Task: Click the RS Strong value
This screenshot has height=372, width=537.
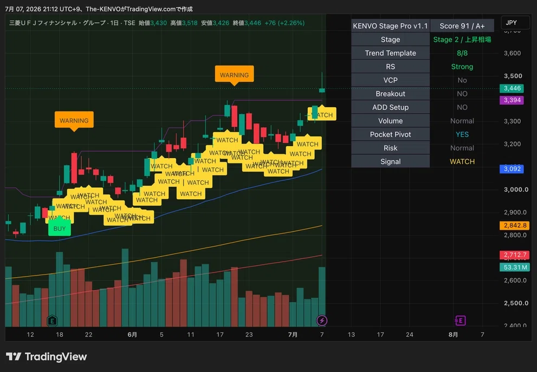Action: pyautogui.click(x=462, y=67)
